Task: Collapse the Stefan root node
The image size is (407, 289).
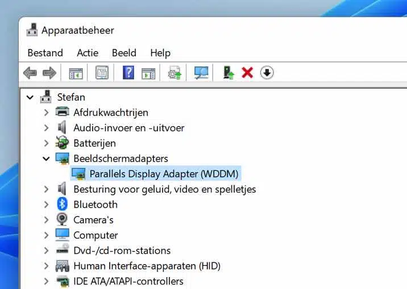Action: 30,98
